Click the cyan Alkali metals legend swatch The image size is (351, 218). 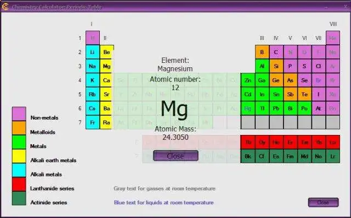19,170
